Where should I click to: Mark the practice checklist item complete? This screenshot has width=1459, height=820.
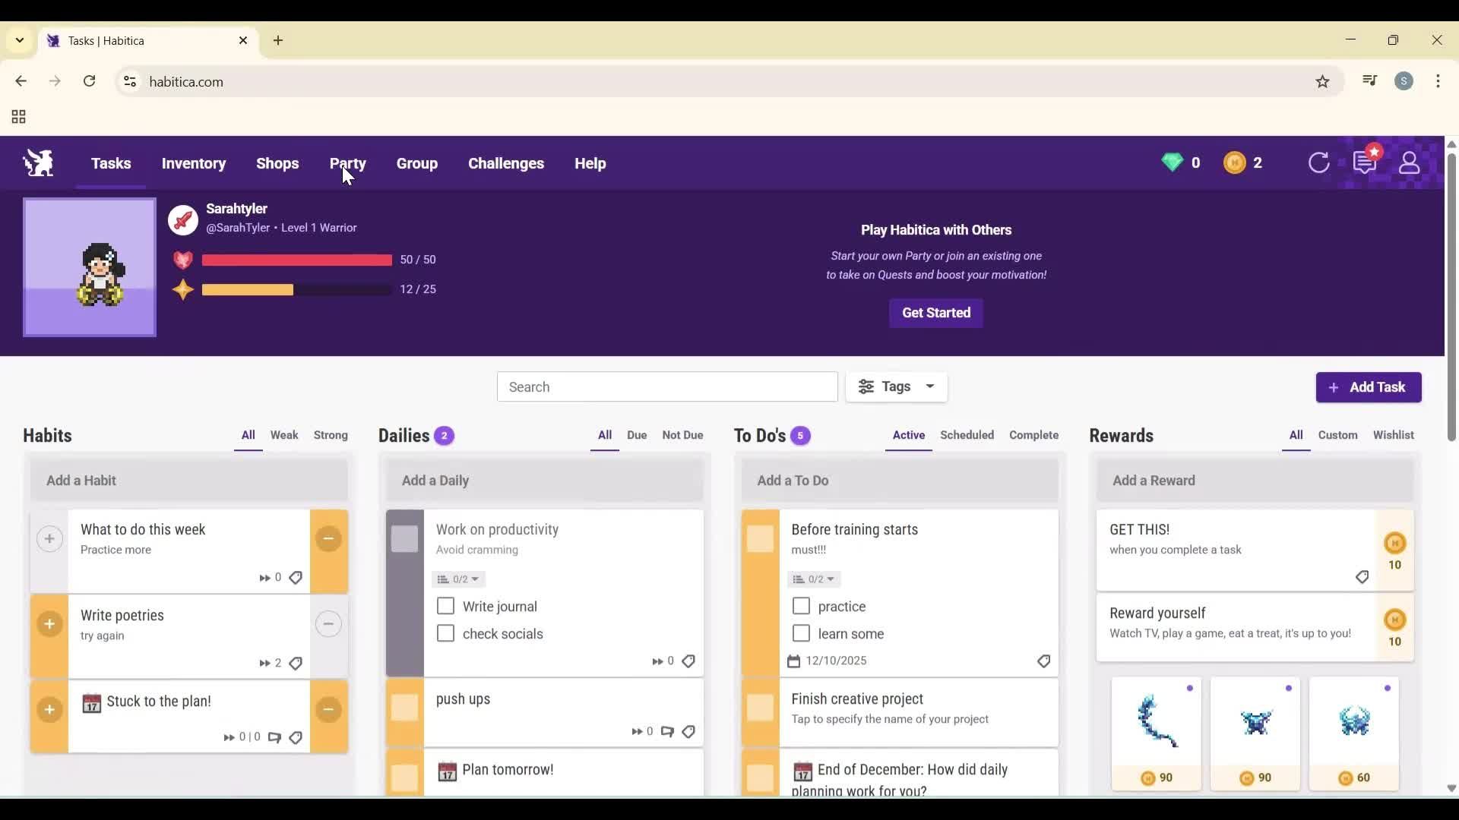tap(801, 606)
